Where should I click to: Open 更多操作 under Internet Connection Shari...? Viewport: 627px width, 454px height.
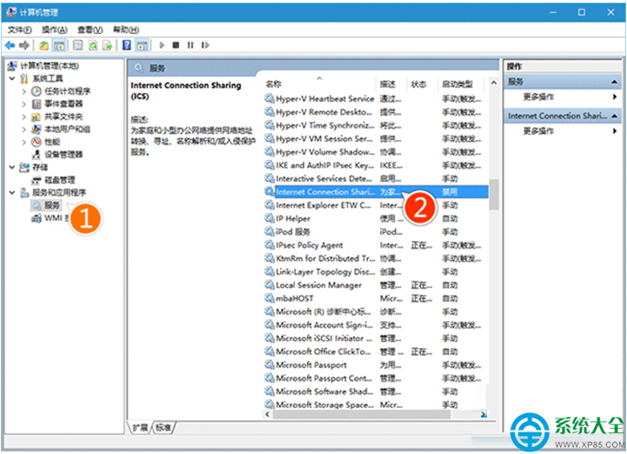coord(538,131)
